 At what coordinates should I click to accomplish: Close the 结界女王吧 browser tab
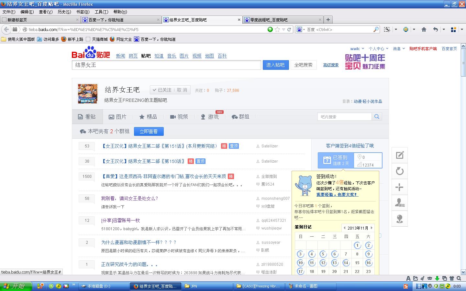239,20
